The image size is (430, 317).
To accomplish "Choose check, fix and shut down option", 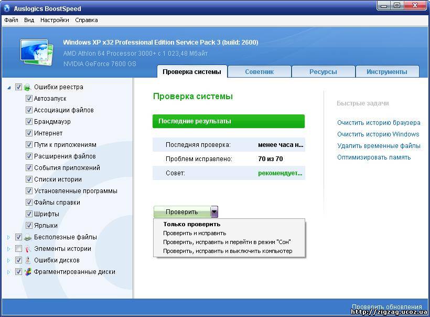I will coord(229,251).
